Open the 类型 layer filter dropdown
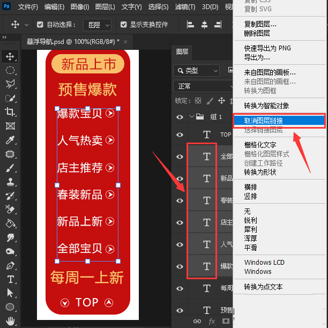The image size is (328, 328). point(196,71)
